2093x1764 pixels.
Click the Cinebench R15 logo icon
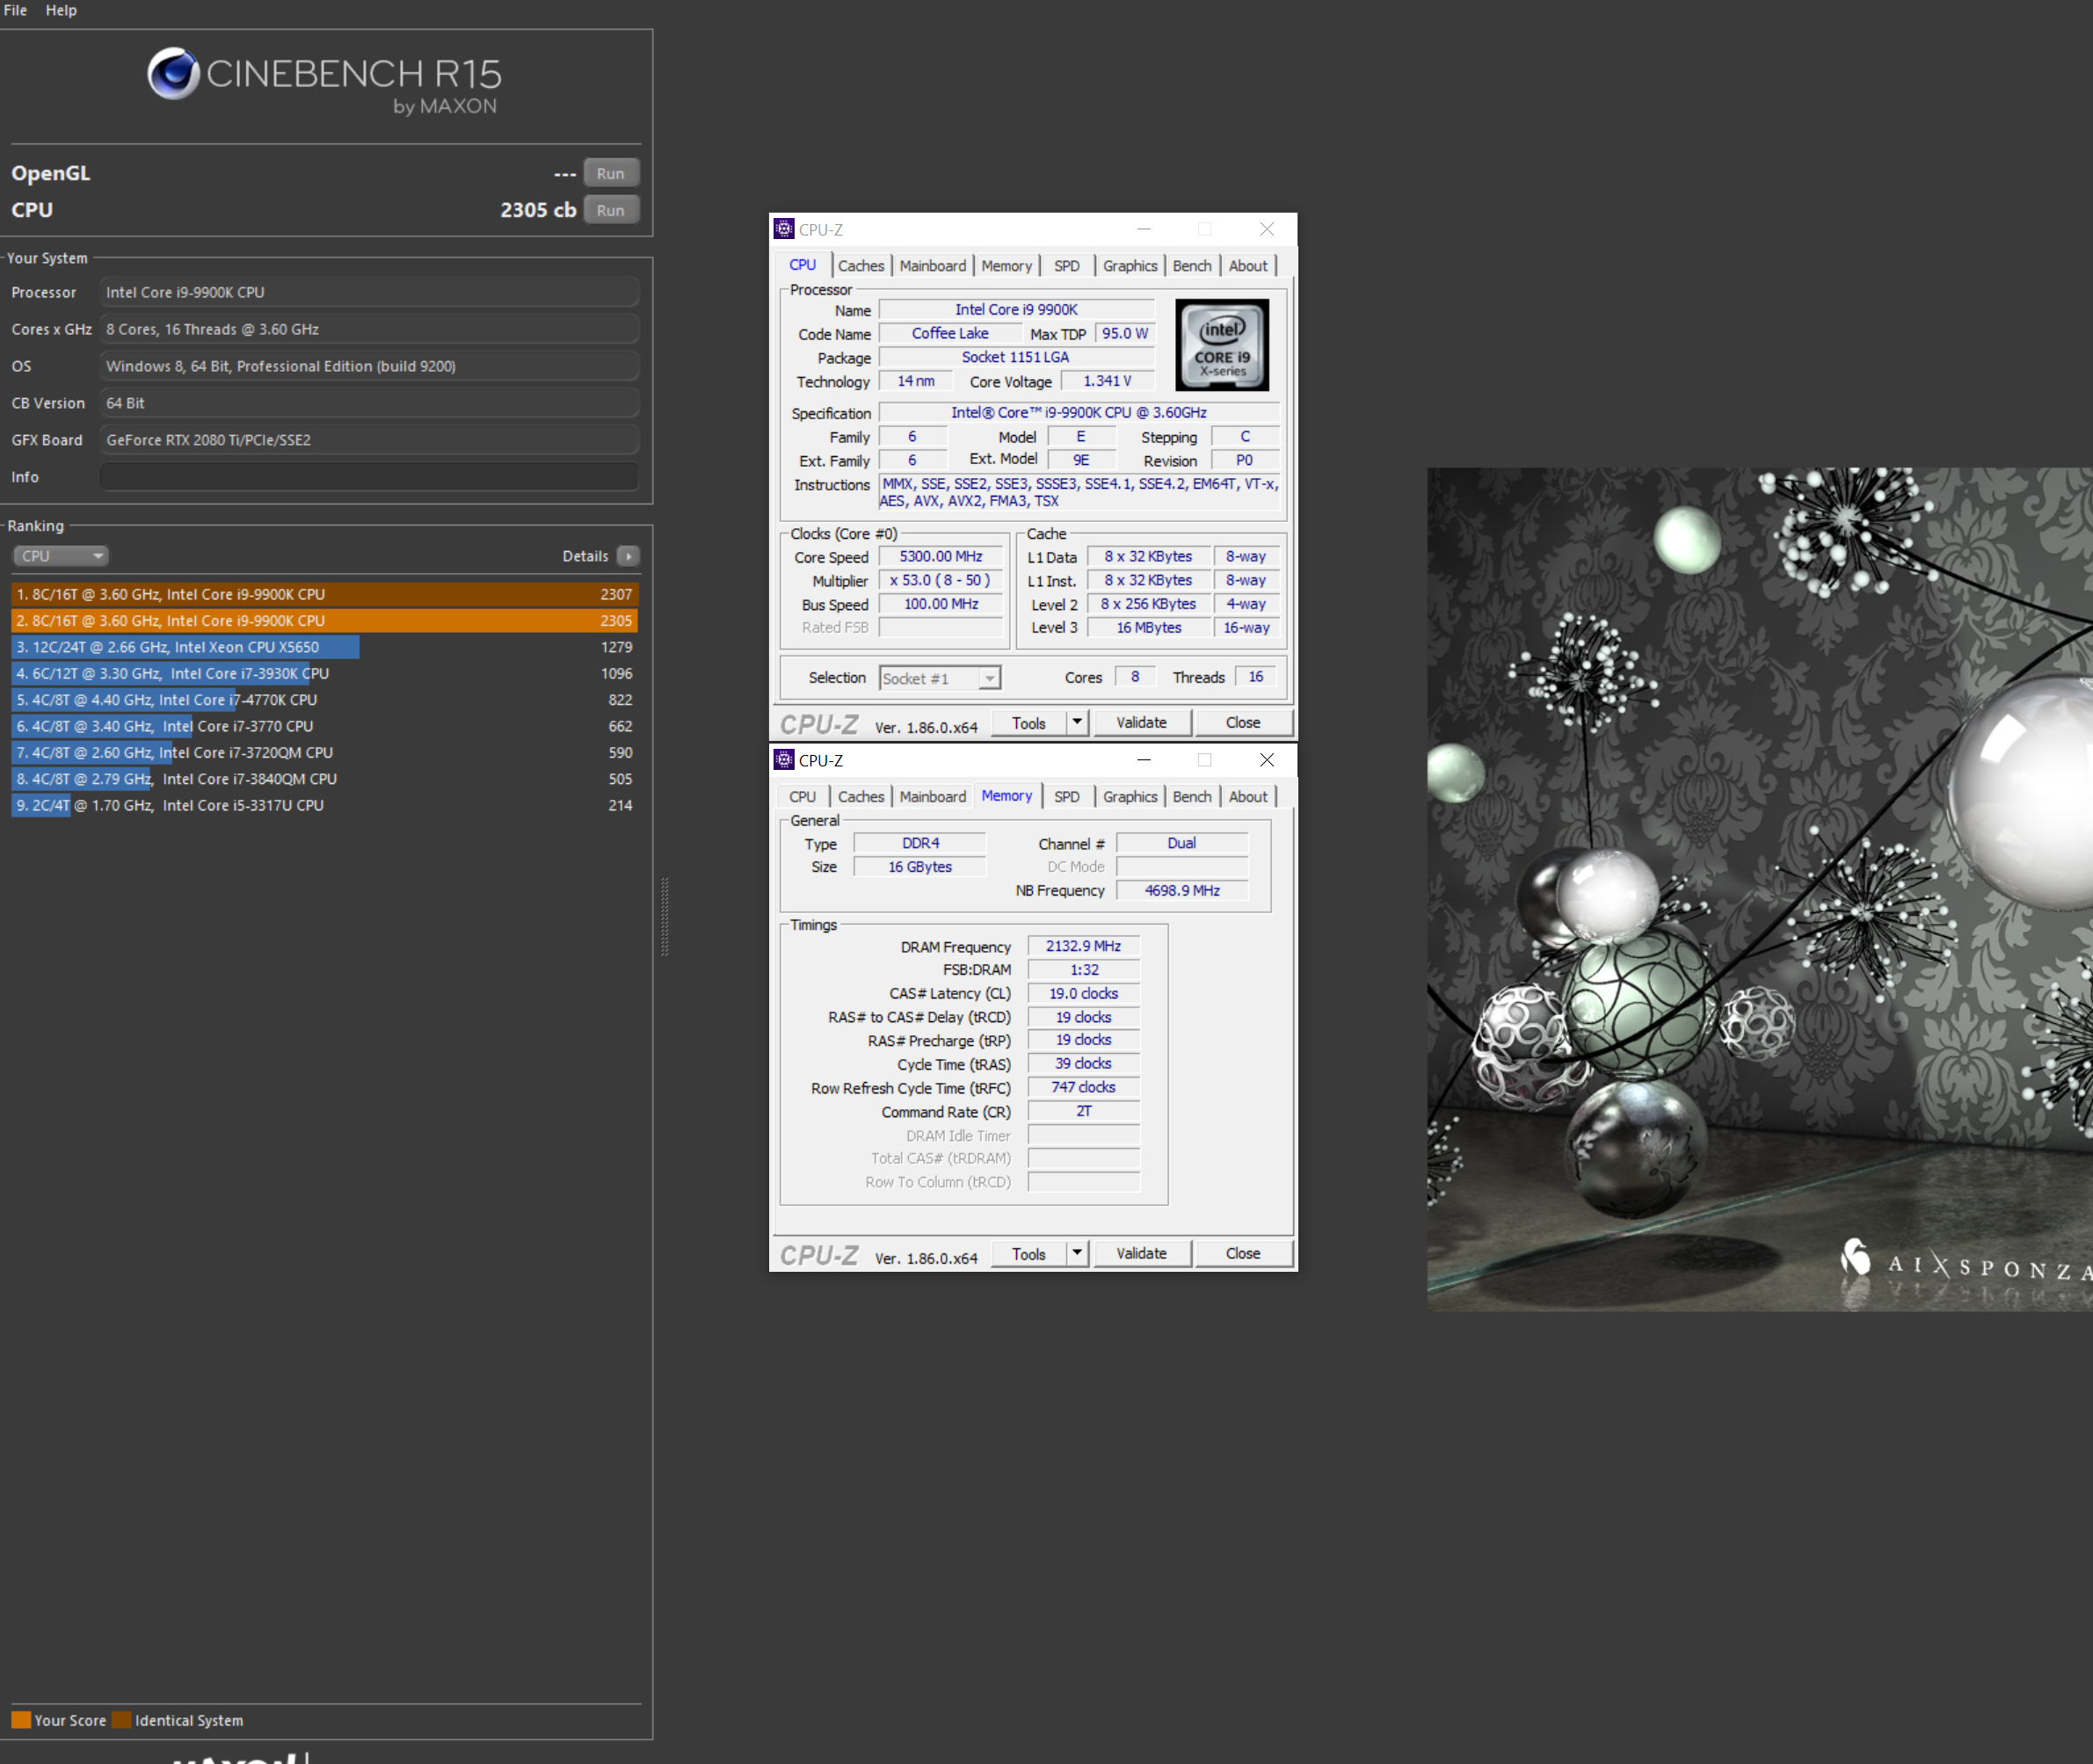(174, 73)
